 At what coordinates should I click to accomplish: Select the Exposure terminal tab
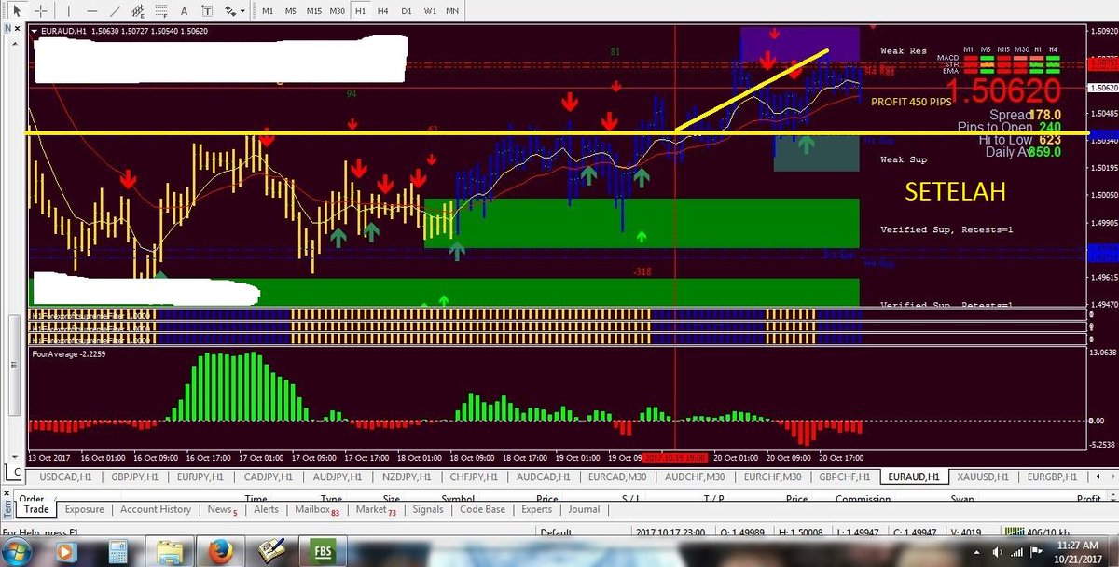coord(84,509)
